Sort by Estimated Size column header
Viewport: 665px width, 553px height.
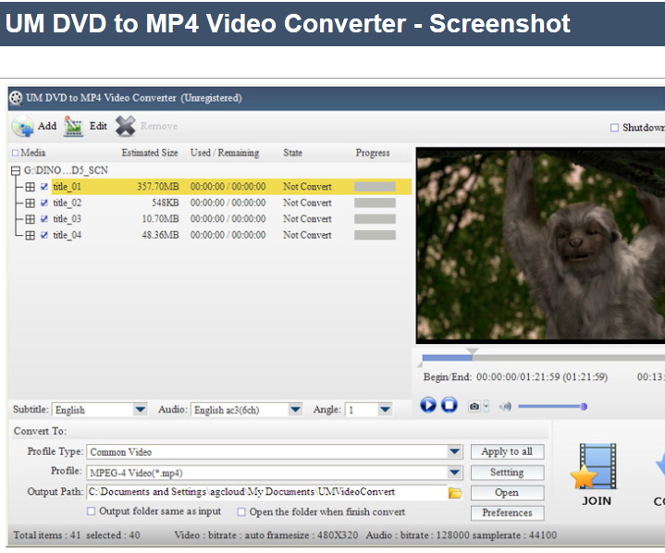(149, 153)
